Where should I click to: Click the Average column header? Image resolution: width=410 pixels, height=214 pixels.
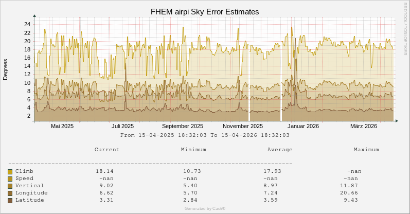click(280, 150)
